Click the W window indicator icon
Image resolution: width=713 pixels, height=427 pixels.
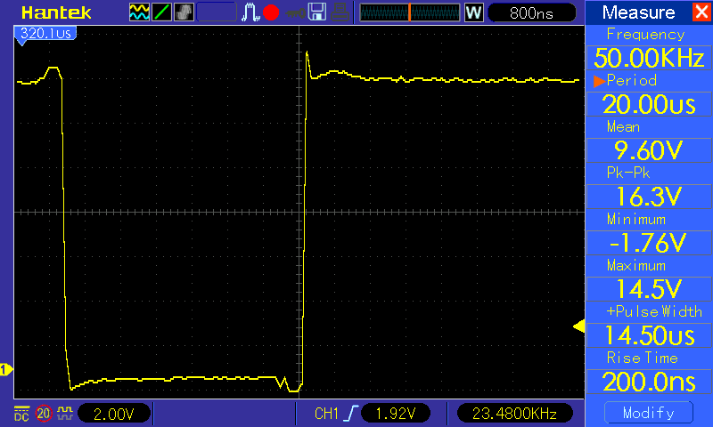tap(474, 12)
